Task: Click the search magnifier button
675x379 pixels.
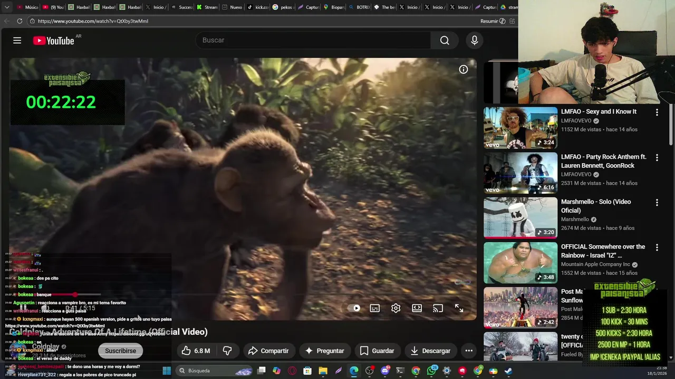Action: click(445, 41)
